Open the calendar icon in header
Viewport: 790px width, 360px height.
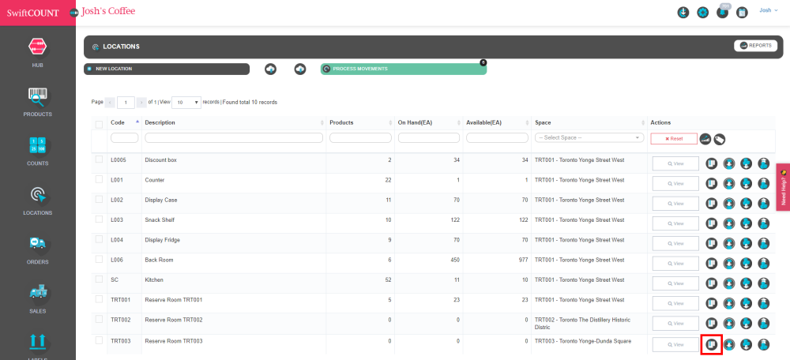[x=742, y=13]
